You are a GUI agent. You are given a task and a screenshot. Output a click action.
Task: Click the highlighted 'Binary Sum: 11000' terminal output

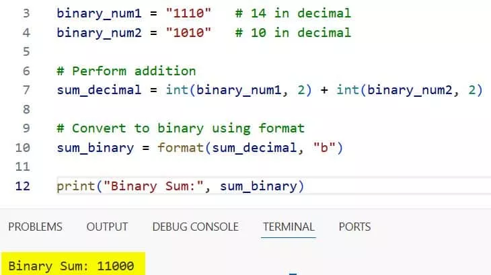(71, 266)
